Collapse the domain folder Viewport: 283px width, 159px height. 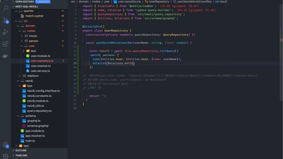(x=18, y=26)
